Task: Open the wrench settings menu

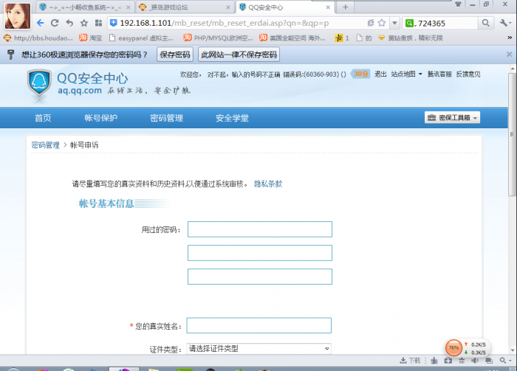Action: click(504, 23)
